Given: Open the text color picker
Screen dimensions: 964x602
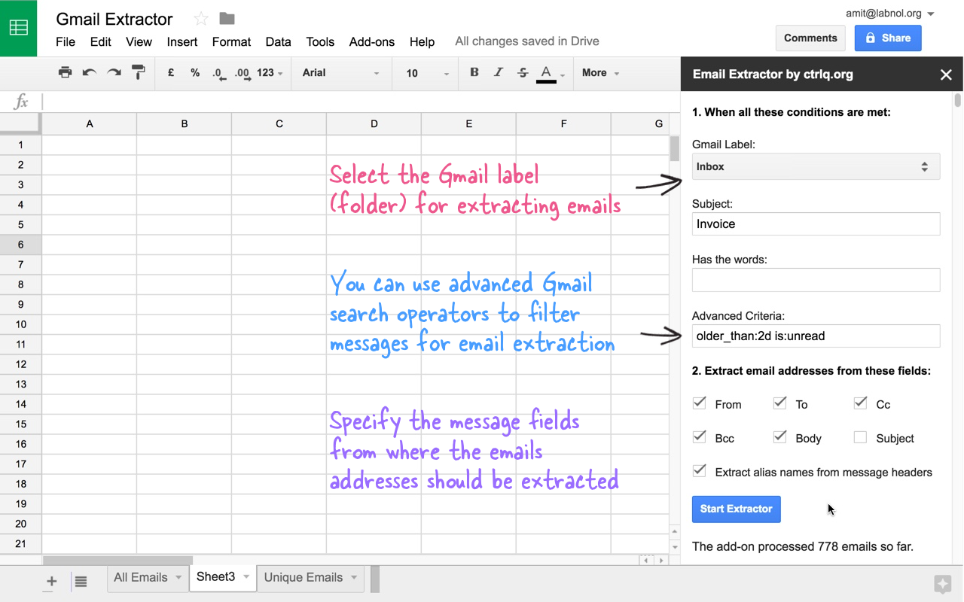Looking at the screenshot, I should pyautogui.click(x=547, y=74).
